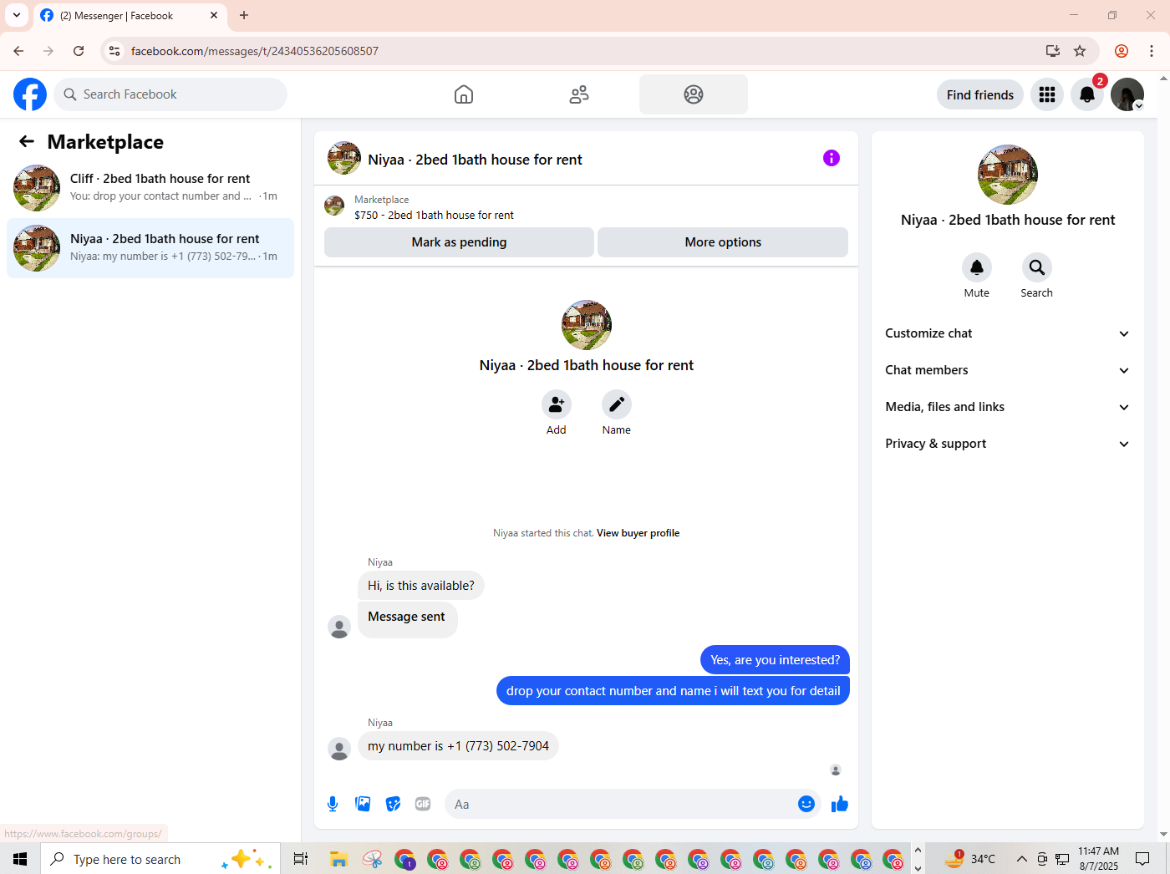Image resolution: width=1170 pixels, height=874 pixels.
Task: Open a new browser tab
Action: coord(244,15)
